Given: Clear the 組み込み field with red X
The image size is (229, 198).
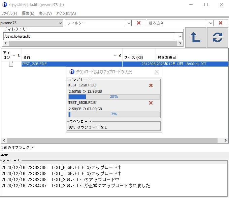Looking at the screenshot, I should tap(220, 23).
